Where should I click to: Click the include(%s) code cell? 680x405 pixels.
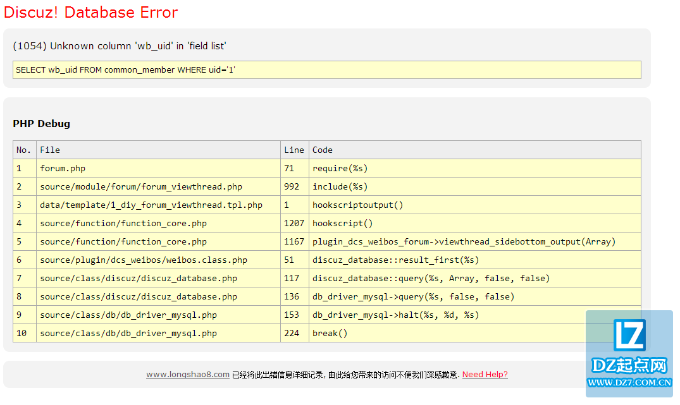point(475,186)
